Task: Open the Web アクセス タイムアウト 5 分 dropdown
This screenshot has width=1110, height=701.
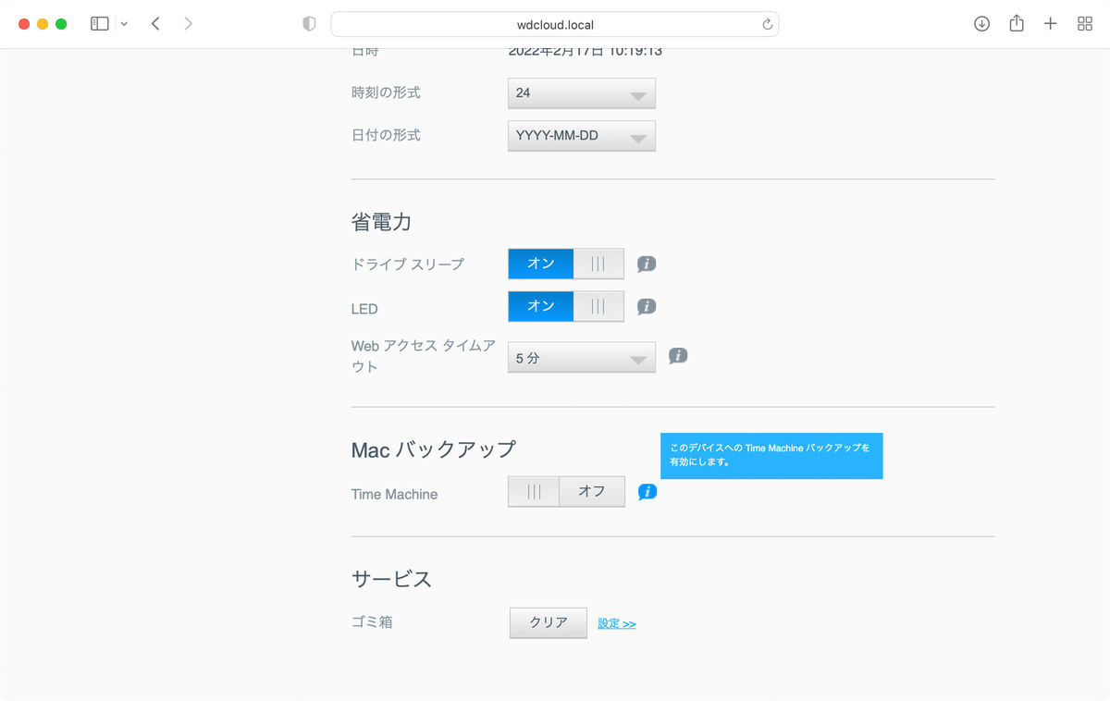Action: [582, 358]
